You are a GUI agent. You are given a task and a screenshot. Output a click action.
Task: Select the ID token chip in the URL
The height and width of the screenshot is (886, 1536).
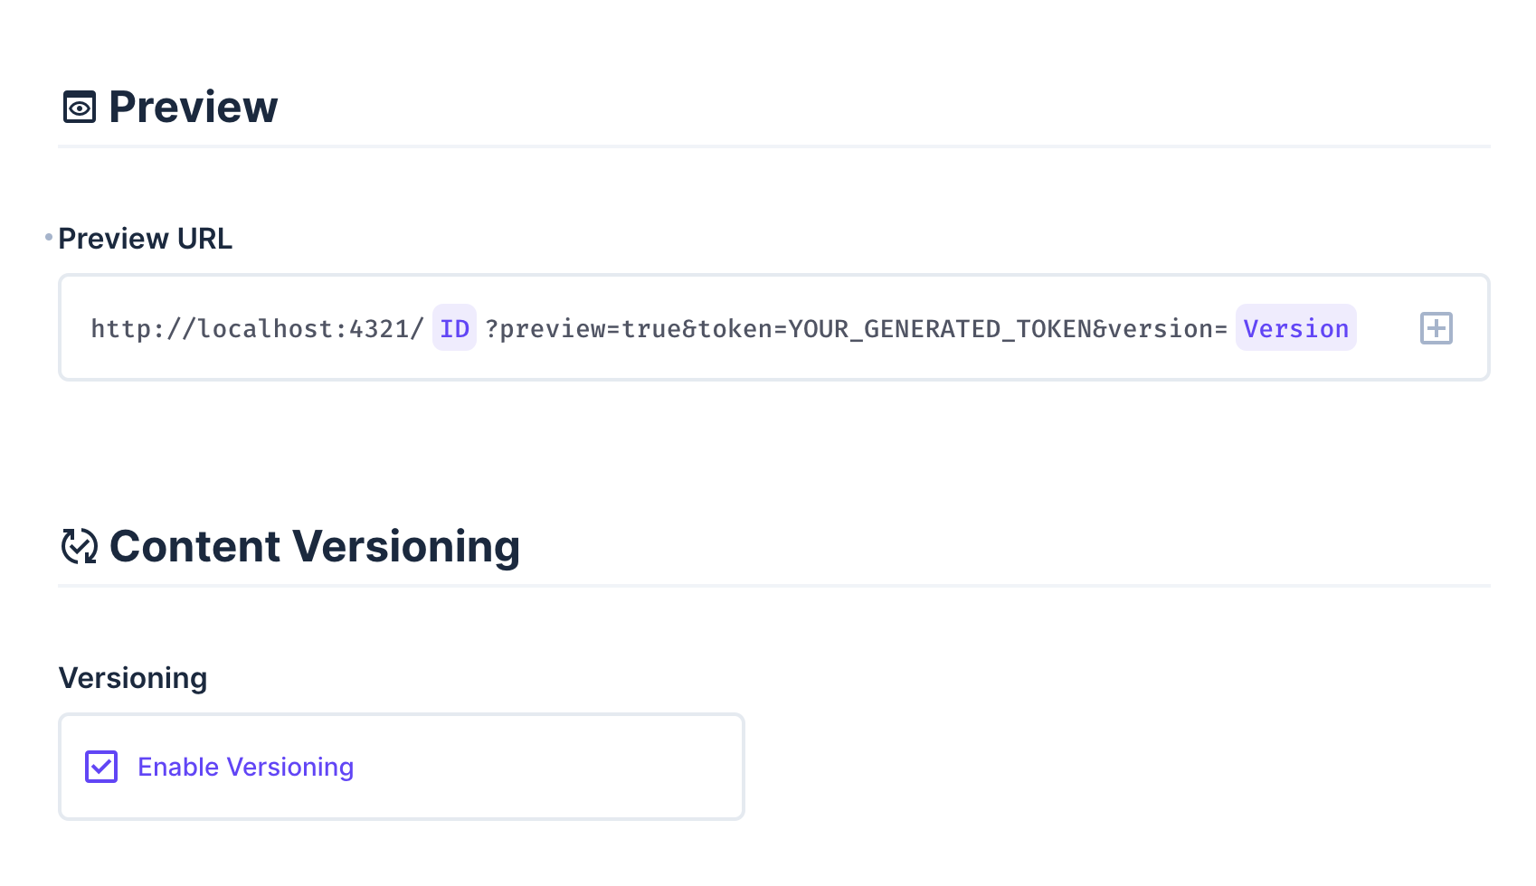(454, 328)
